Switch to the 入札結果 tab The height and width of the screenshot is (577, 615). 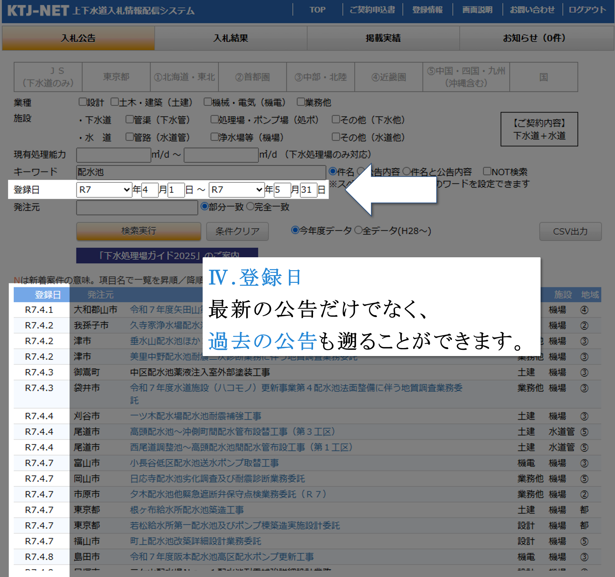click(230, 38)
